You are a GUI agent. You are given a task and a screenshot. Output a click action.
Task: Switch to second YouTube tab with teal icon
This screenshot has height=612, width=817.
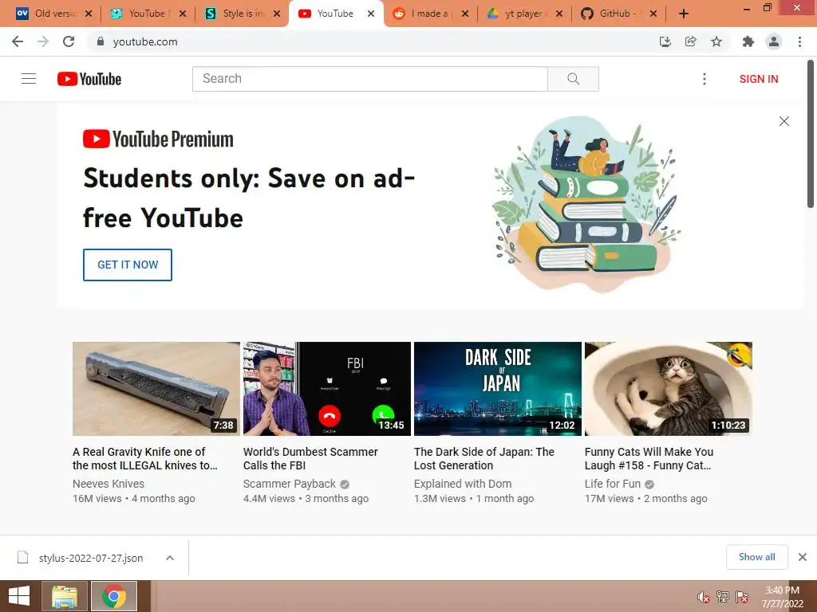tap(147, 14)
